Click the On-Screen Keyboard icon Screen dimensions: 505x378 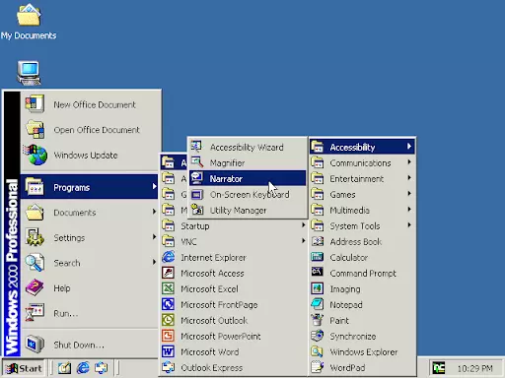tap(197, 194)
